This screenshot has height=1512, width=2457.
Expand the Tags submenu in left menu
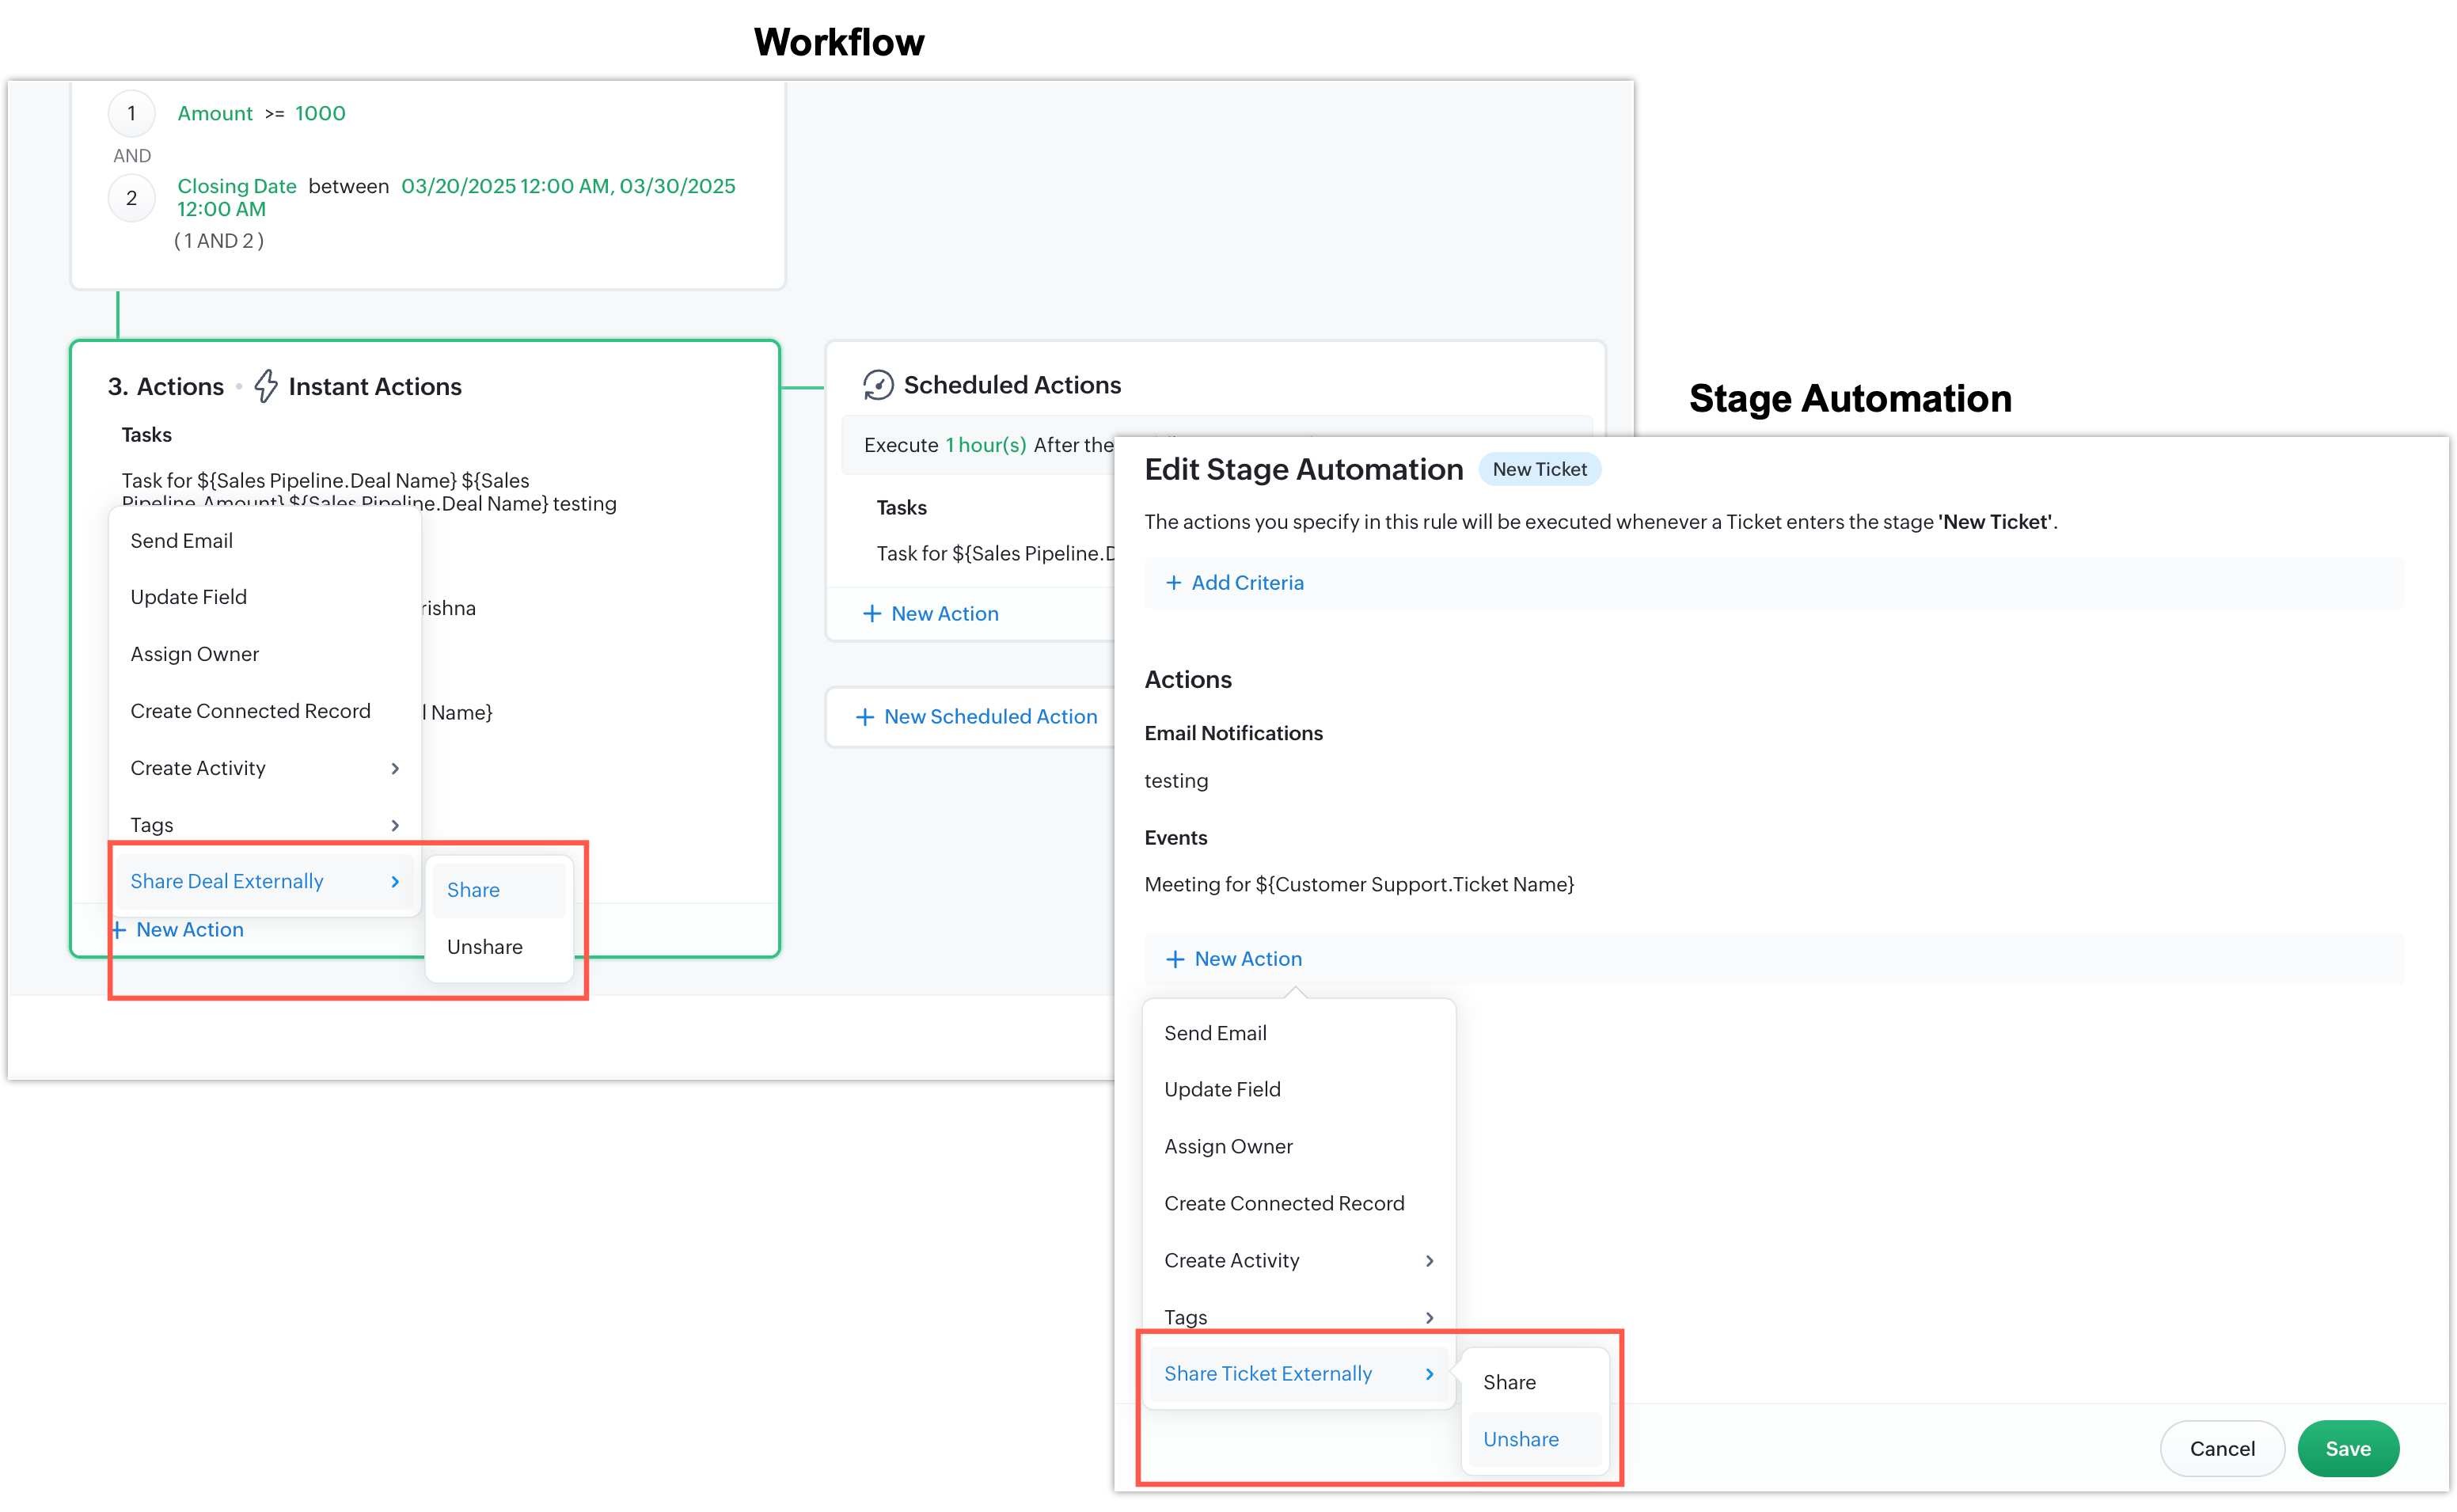point(395,825)
